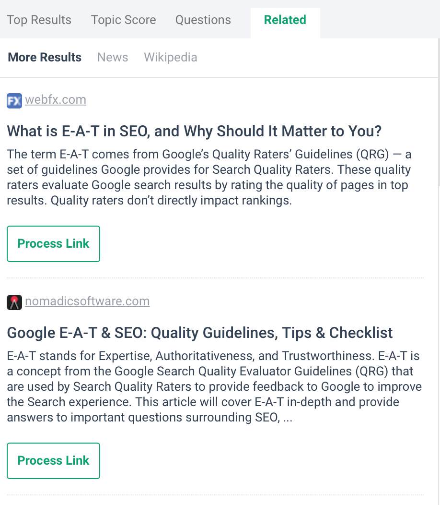Click the webfx.com FX favicon icon

pos(14,101)
